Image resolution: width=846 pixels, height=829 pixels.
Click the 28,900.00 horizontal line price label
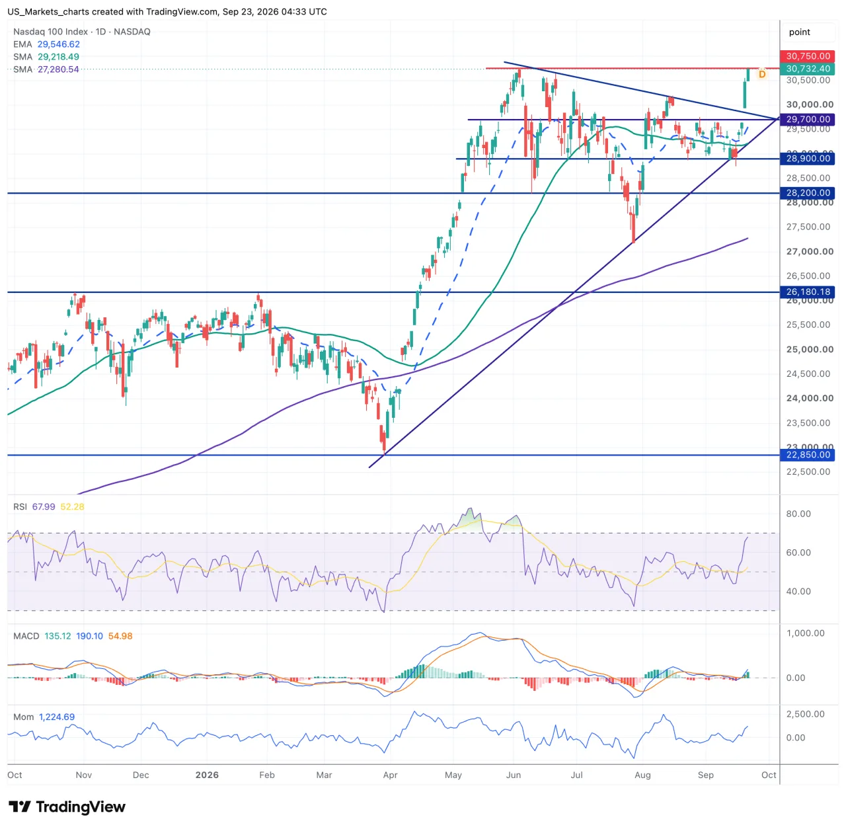[808, 159]
